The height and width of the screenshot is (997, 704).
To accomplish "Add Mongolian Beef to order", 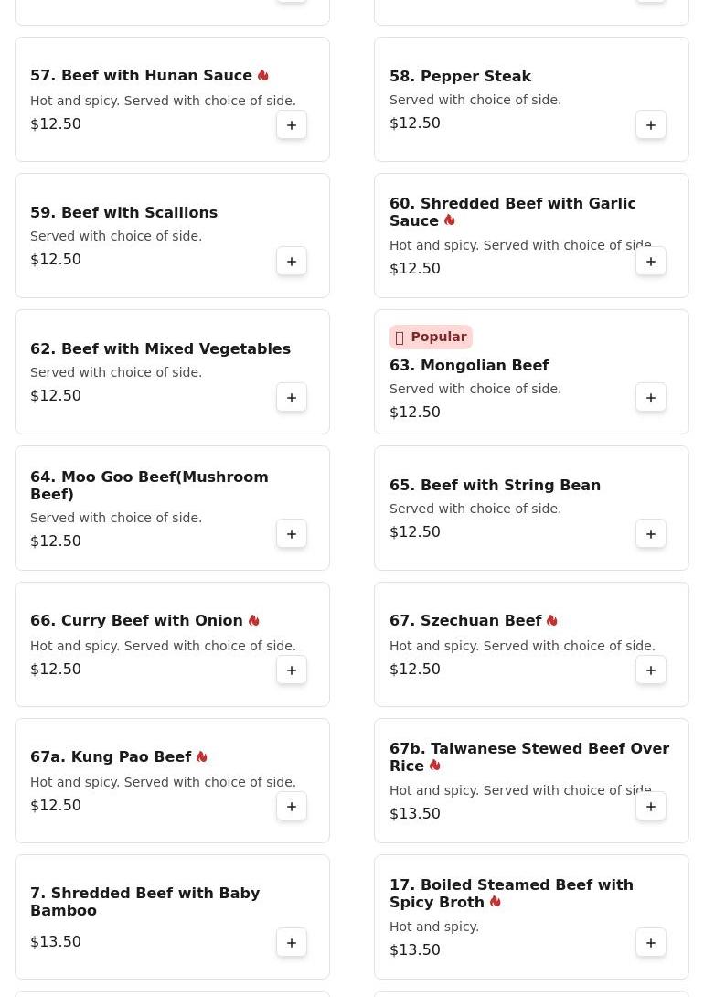I will [651, 398].
